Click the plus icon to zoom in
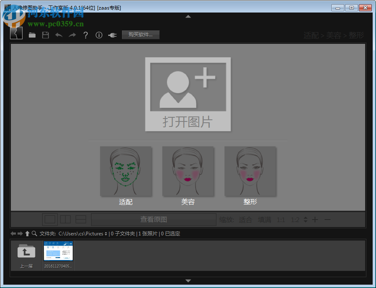This screenshot has width=376, height=288. point(315,219)
